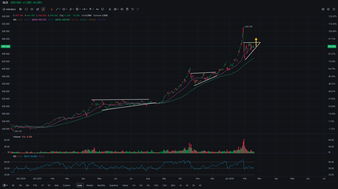Select the Daily interval

coord(80,185)
